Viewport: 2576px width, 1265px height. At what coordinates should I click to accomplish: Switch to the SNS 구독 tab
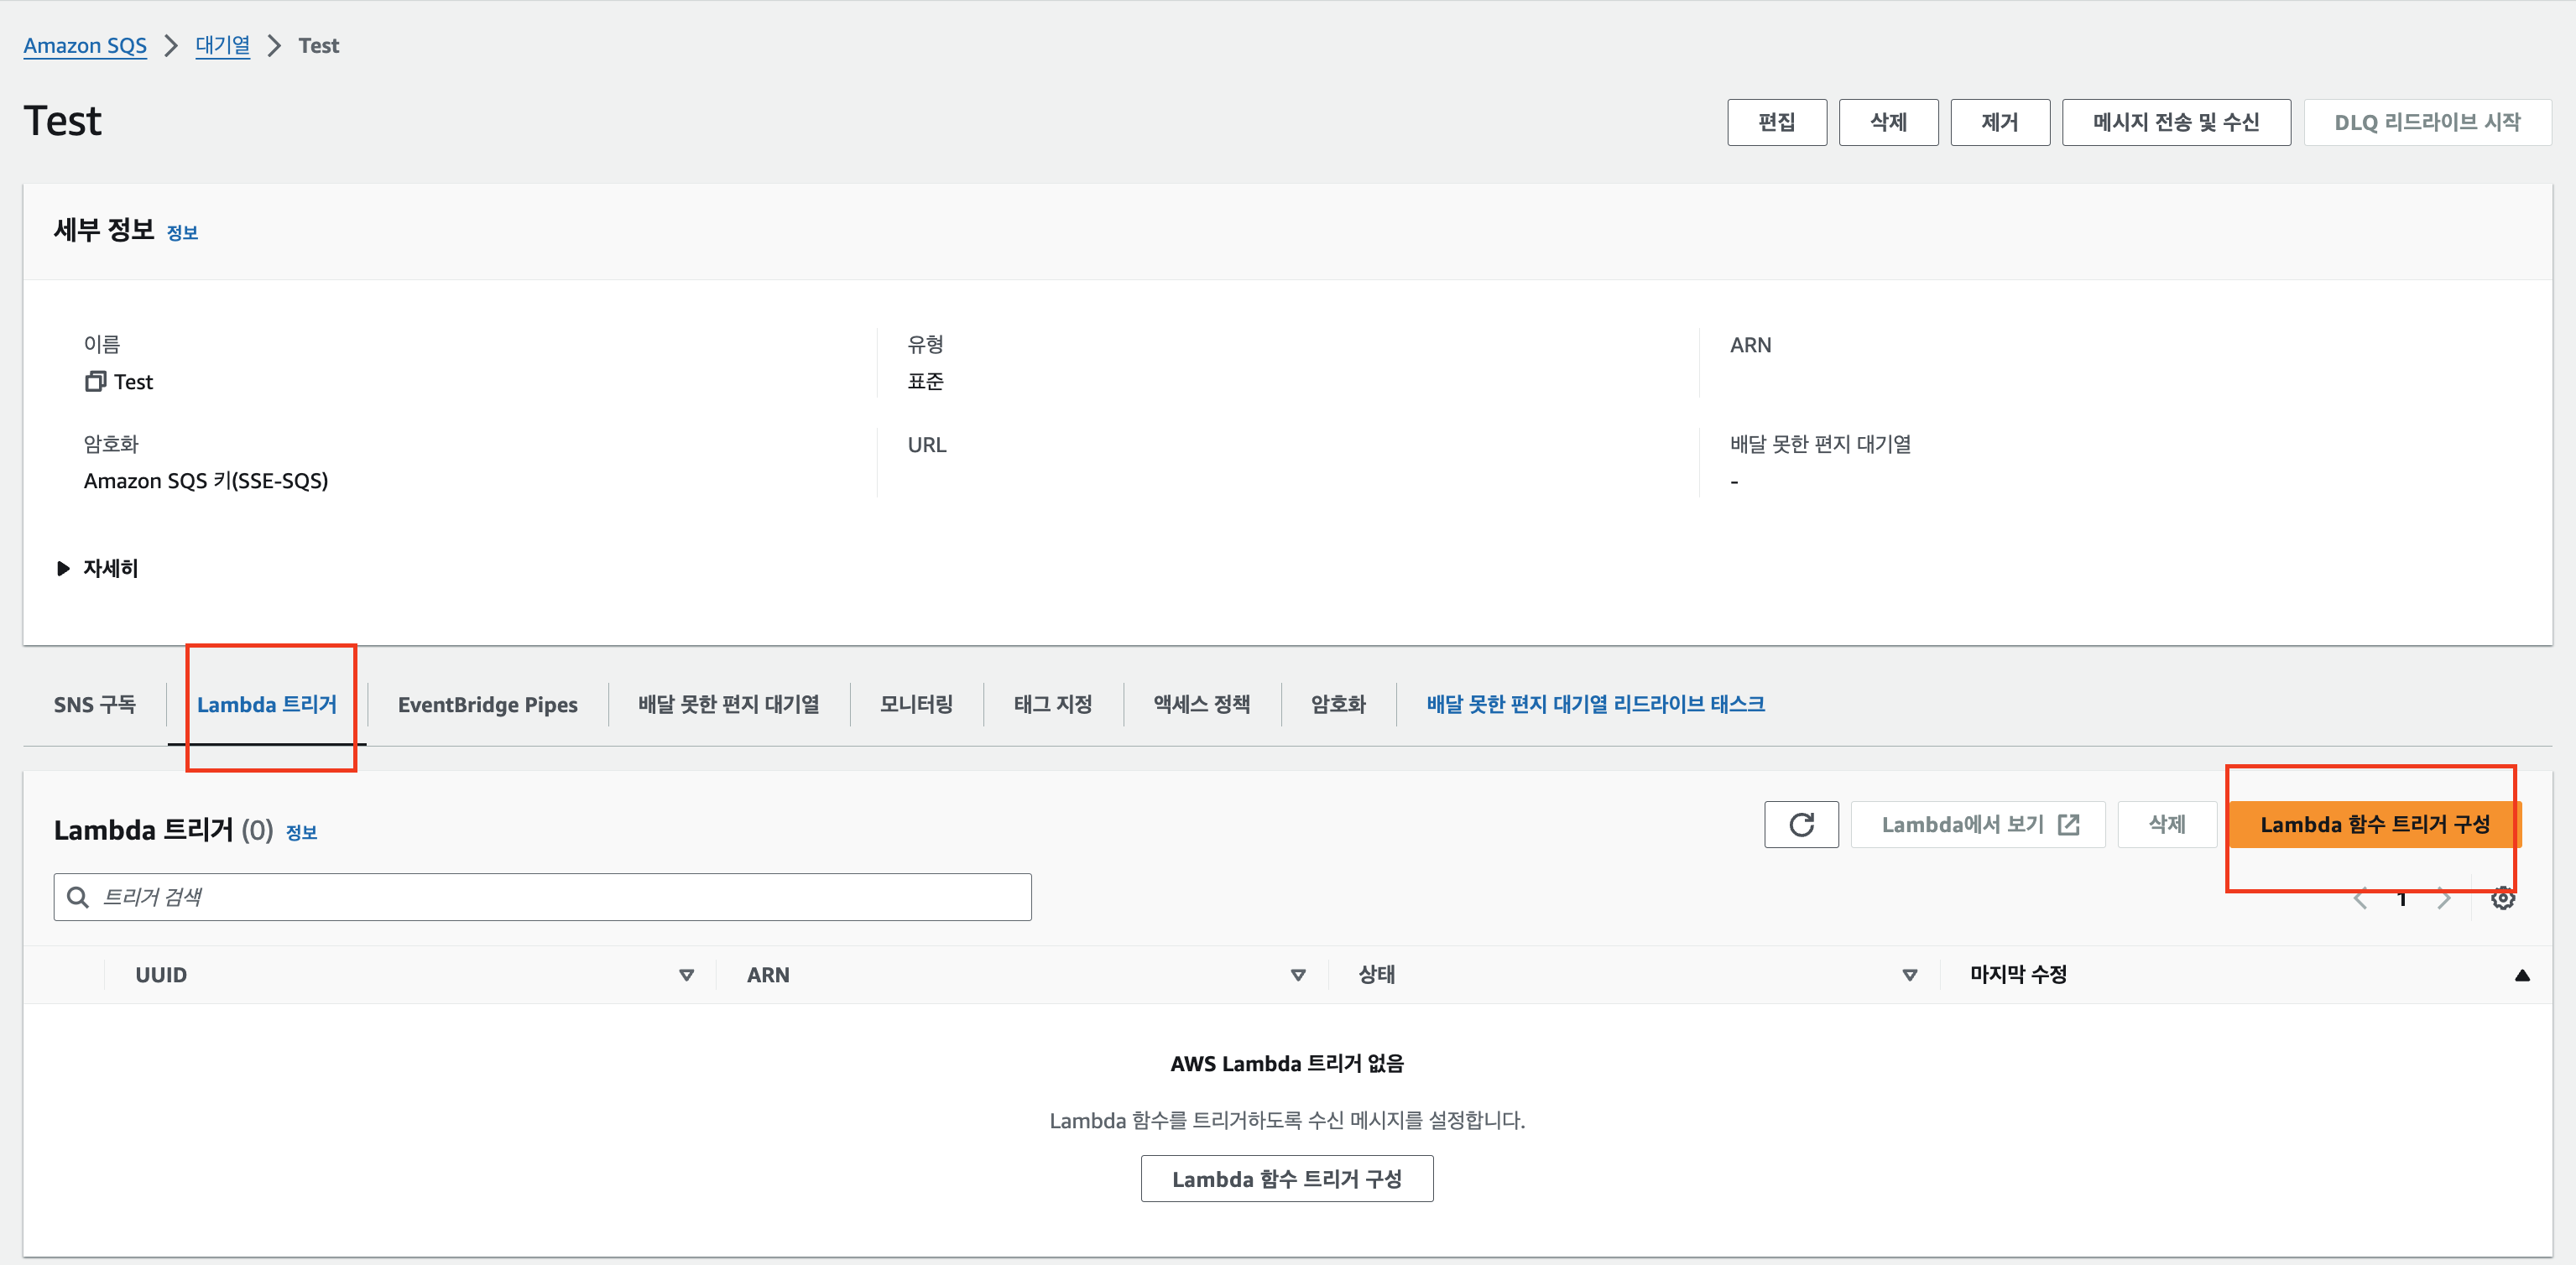(95, 704)
